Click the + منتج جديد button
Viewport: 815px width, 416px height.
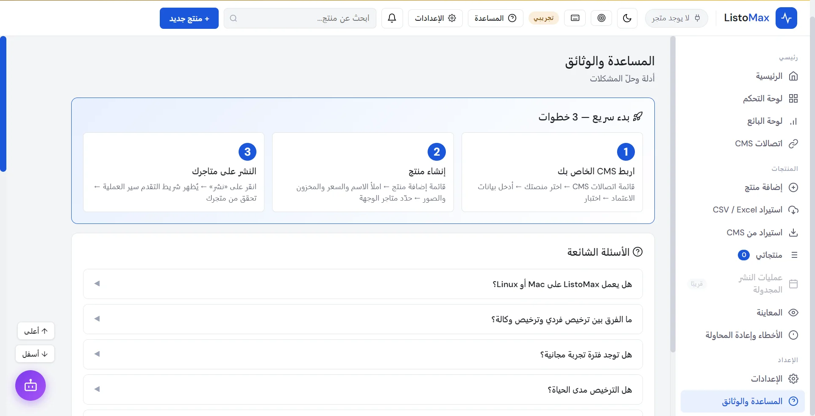pyautogui.click(x=189, y=18)
